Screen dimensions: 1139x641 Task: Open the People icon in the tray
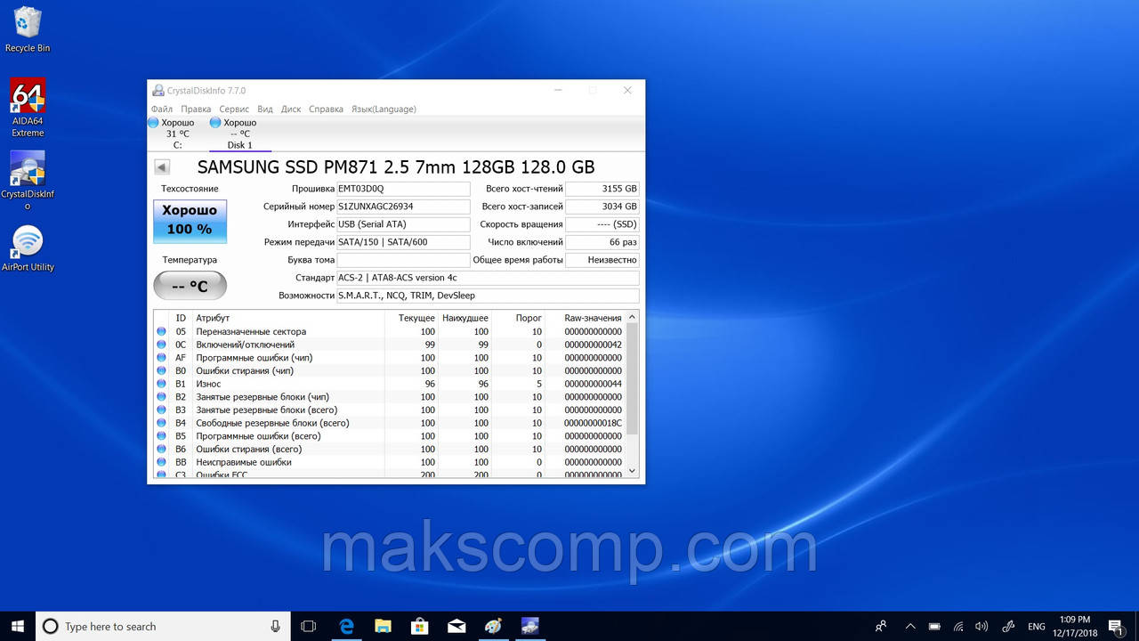pos(881,626)
